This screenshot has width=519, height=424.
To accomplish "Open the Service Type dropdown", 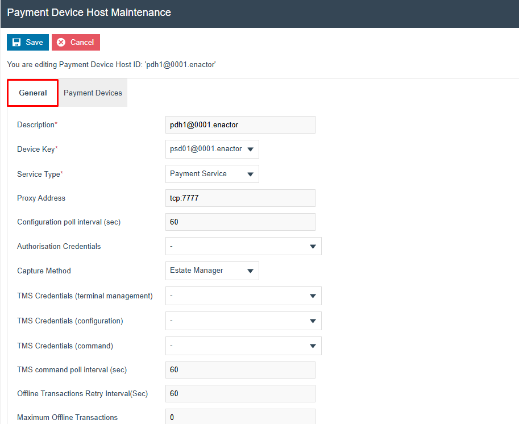I will [x=212, y=174].
